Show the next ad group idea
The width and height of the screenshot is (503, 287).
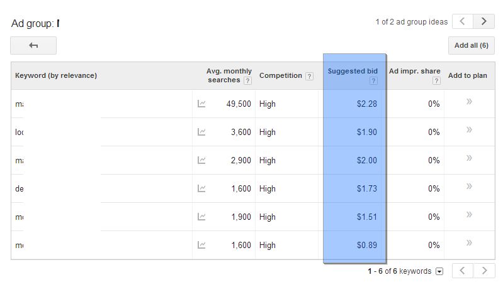(x=483, y=21)
